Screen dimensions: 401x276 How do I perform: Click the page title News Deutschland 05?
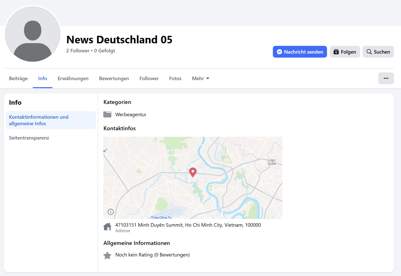tap(119, 40)
